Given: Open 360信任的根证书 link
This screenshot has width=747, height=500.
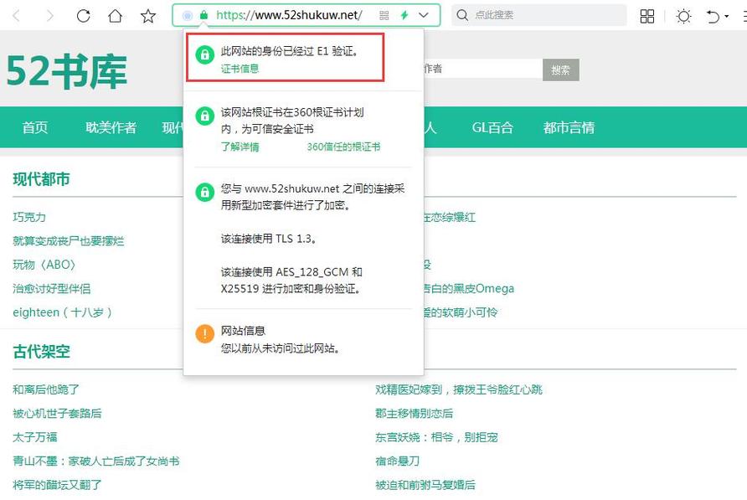Looking at the screenshot, I should (343, 147).
